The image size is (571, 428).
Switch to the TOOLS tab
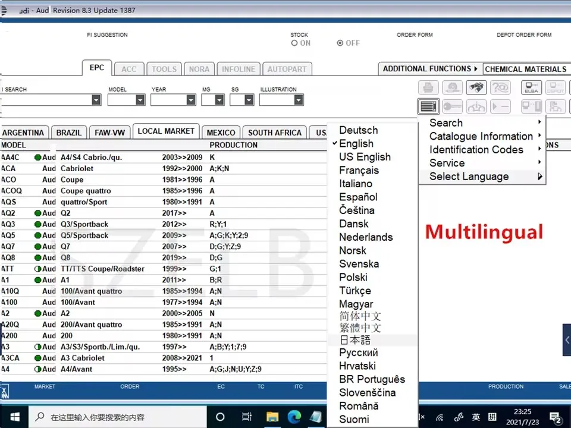[164, 68]
